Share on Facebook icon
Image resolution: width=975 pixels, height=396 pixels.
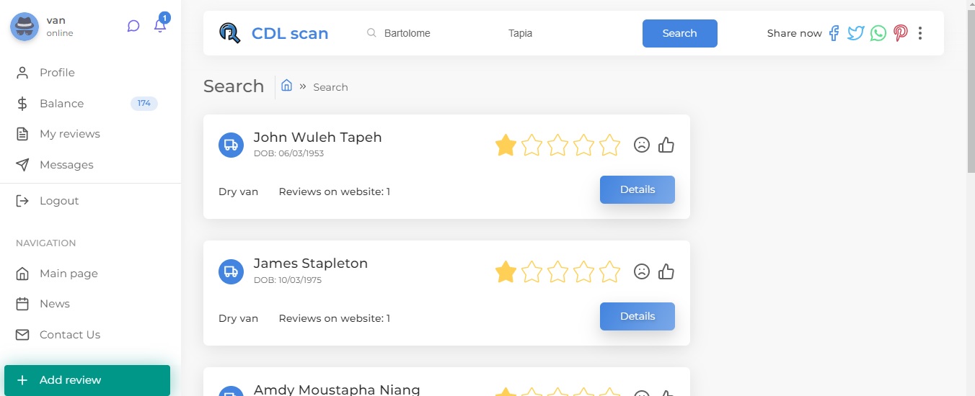(x=834, y=33)
